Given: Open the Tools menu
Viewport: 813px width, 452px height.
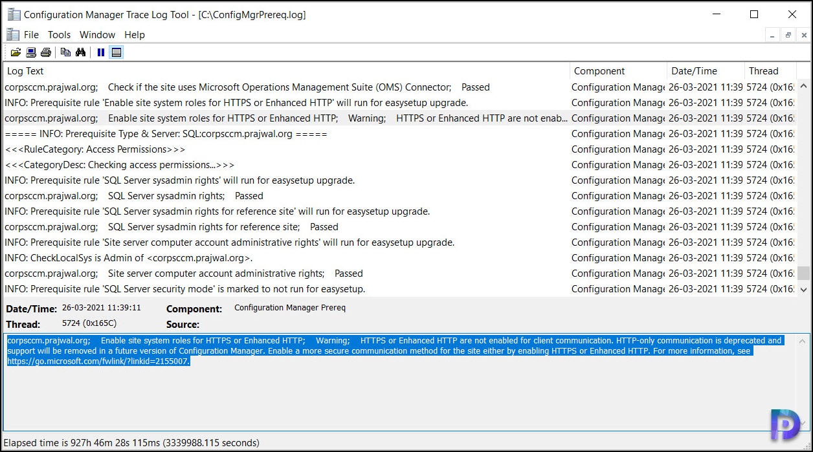Looking at the screenshot, I should pyautogui.click(x=59, y=35).
